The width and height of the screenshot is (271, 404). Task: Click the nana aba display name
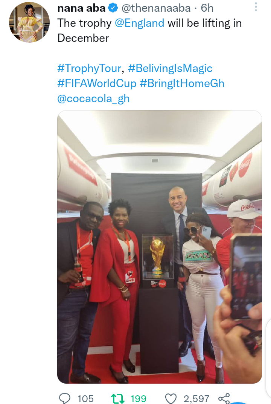82,8
